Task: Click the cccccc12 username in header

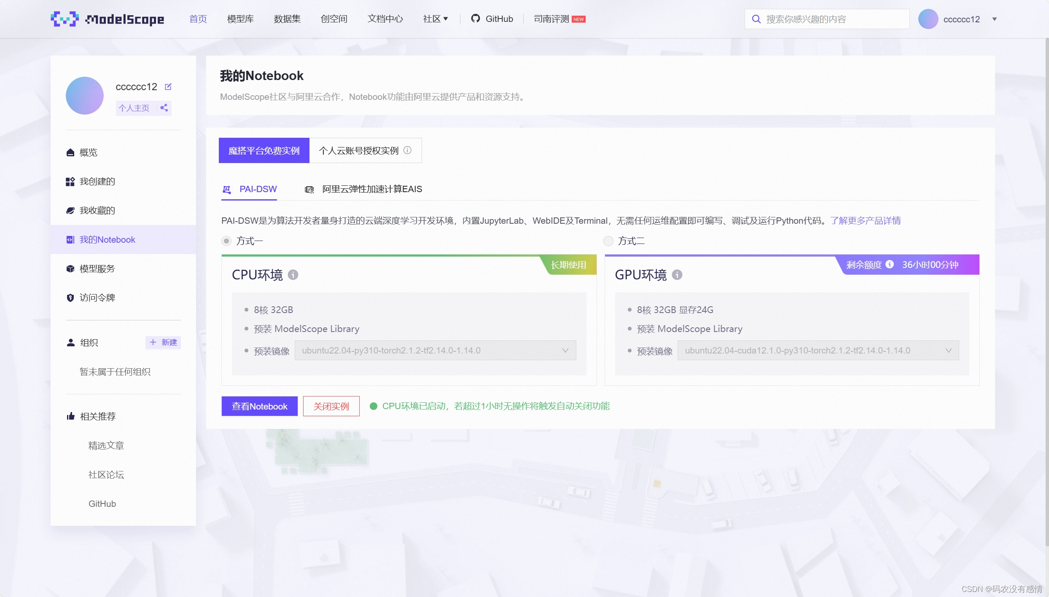Action: pyautogui.click(x=962, y=19)
